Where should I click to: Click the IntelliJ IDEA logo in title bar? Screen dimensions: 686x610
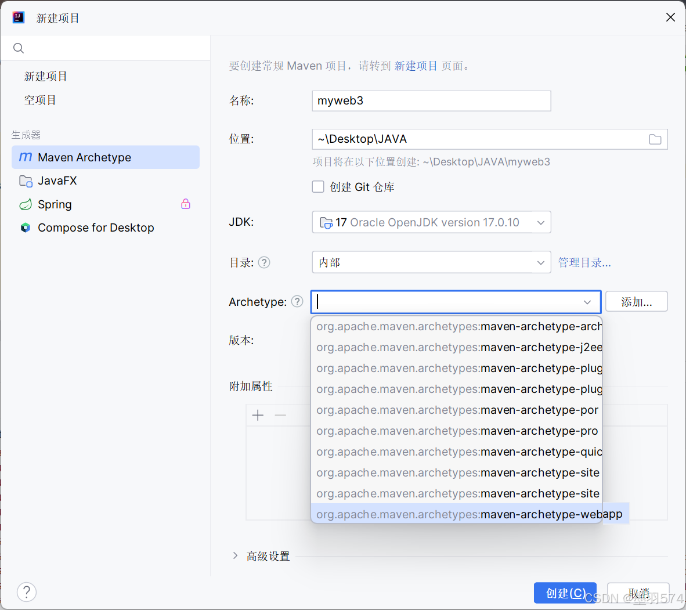pyautogui.click(x=19, y=17)
